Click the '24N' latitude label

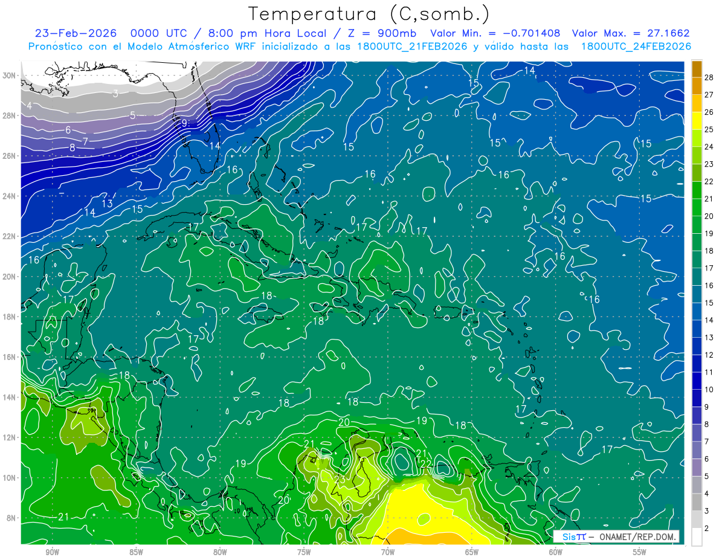coord(9,196)
